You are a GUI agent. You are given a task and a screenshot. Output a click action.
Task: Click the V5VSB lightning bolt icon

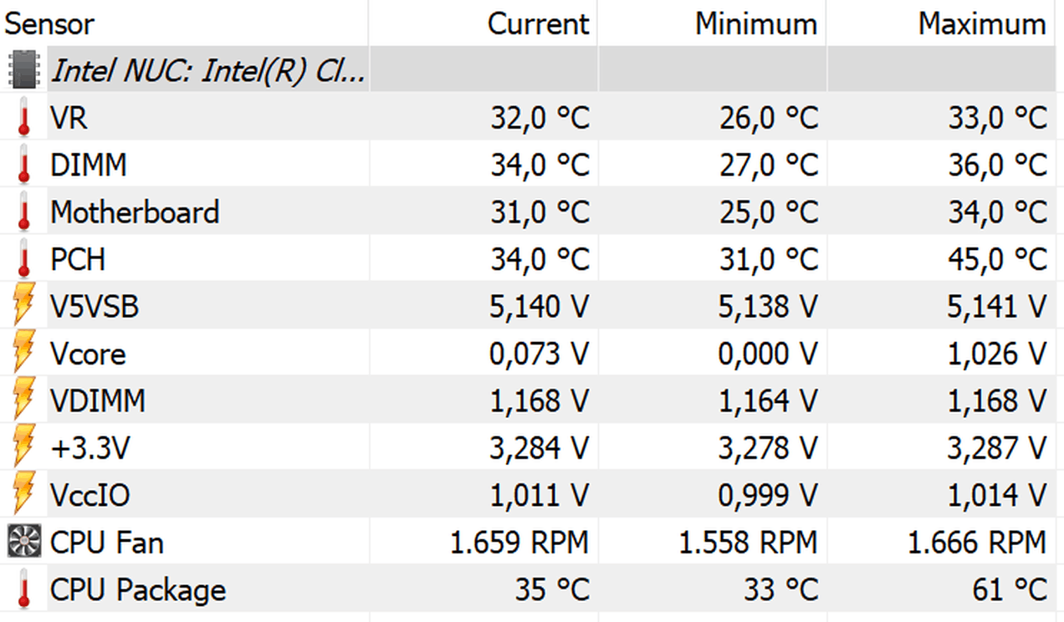tap(23, 306)
